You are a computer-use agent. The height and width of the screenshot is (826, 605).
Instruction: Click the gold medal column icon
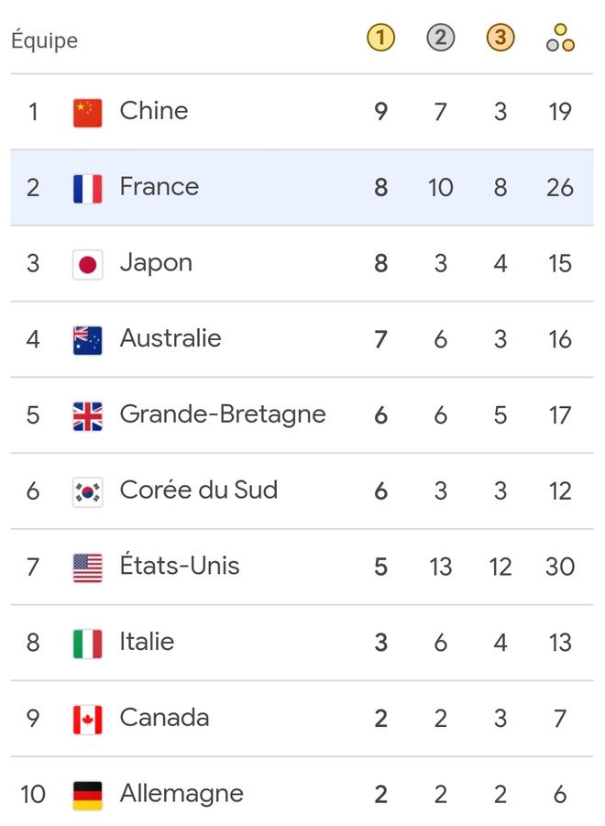pyautogui.click(x=380, y=38)
